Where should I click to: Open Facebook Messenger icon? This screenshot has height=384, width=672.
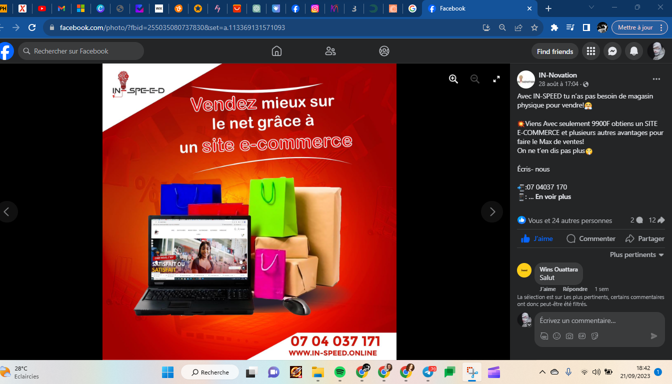pyautogui.click(x=612, y=51)
